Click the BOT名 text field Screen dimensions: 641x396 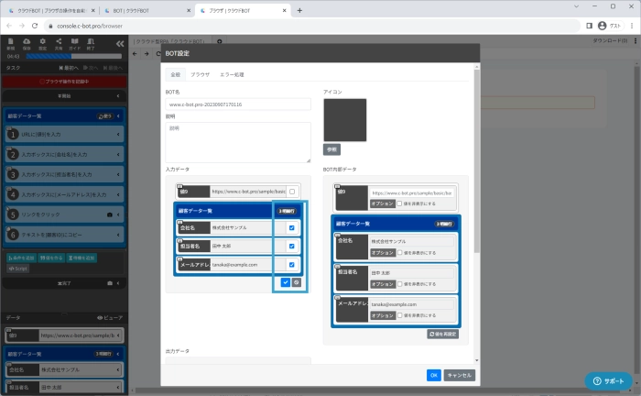[x=238, y=104]
